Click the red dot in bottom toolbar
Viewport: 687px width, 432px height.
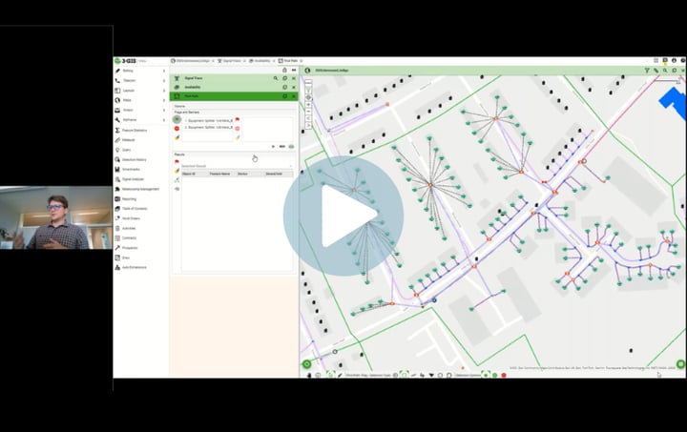504,375
